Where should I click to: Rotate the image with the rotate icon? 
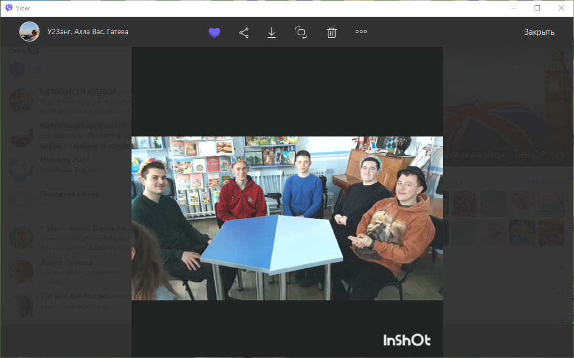tap(301, 33)
